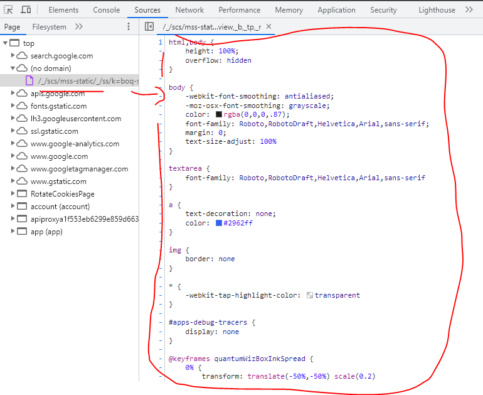Click line number 1 in the gutter
Viewport: 483px width, 395px height.
point(160,43)
